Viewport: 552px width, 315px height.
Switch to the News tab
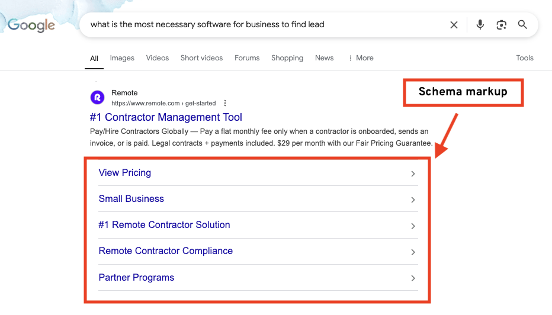click(324, 58)
